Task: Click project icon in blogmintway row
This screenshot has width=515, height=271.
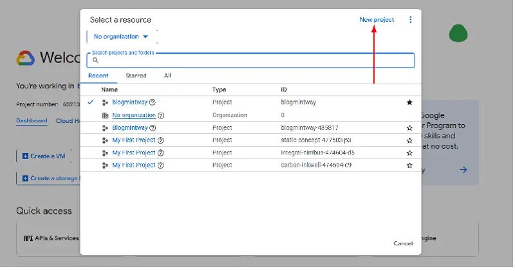Action: coord(105,103)
